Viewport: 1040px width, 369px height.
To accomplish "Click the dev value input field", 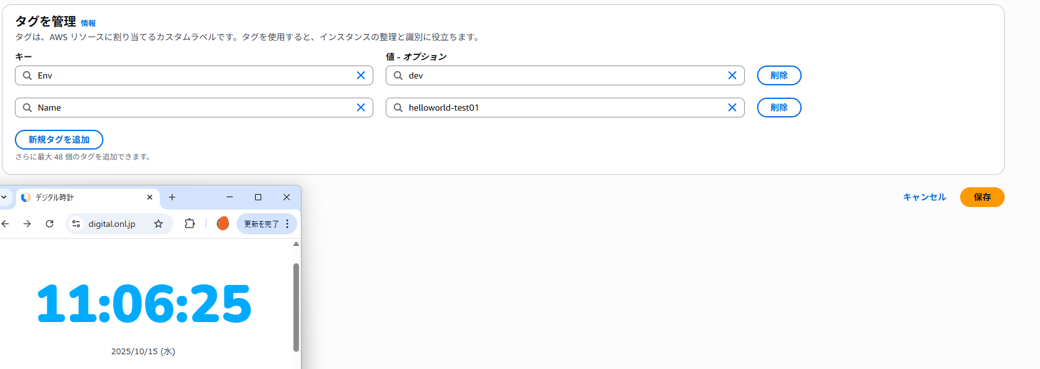I will [x=565, y=75].
